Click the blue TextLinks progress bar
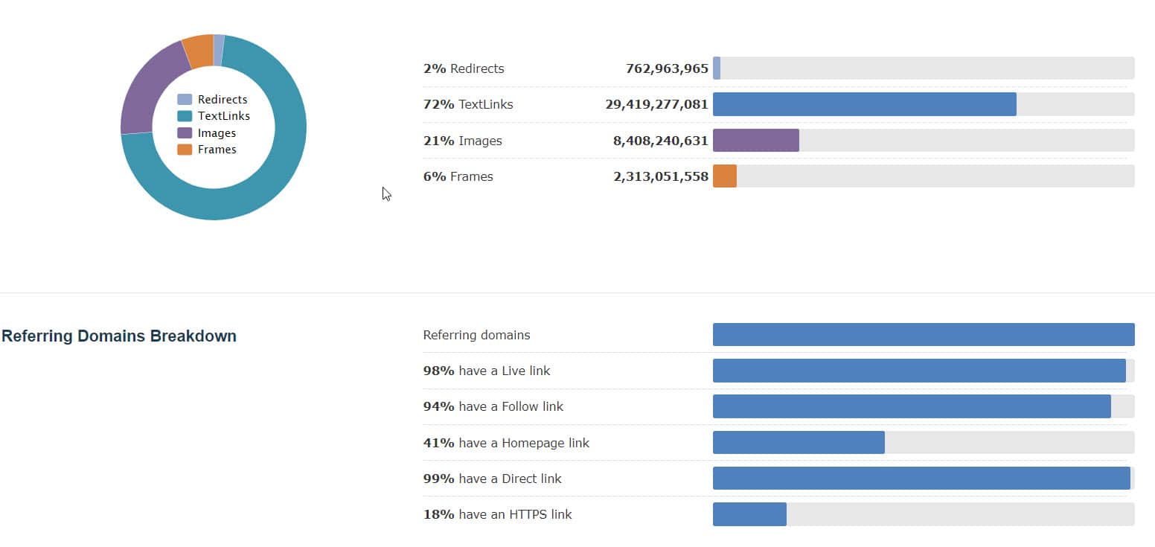The height and width of the screenshot is (547, 1155). 864,104
